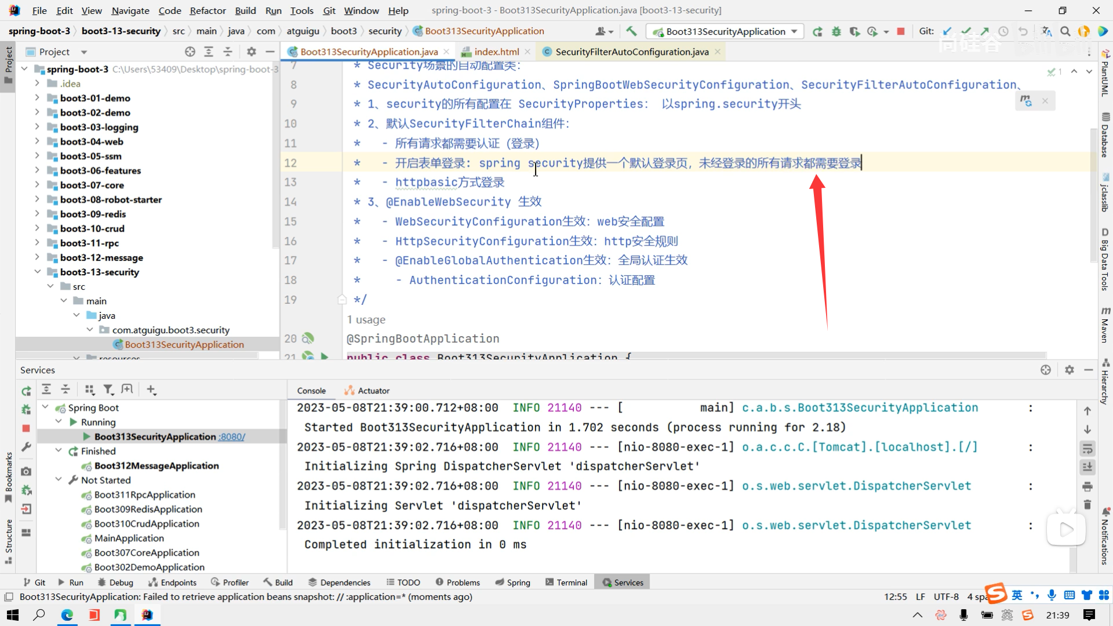Open the Terminal tool window button
Screen dimensions: 1113x626
click(566, 582)
